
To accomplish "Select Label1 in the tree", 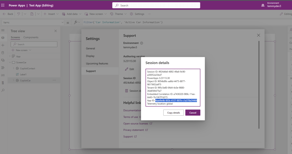I will coord(23,74).
